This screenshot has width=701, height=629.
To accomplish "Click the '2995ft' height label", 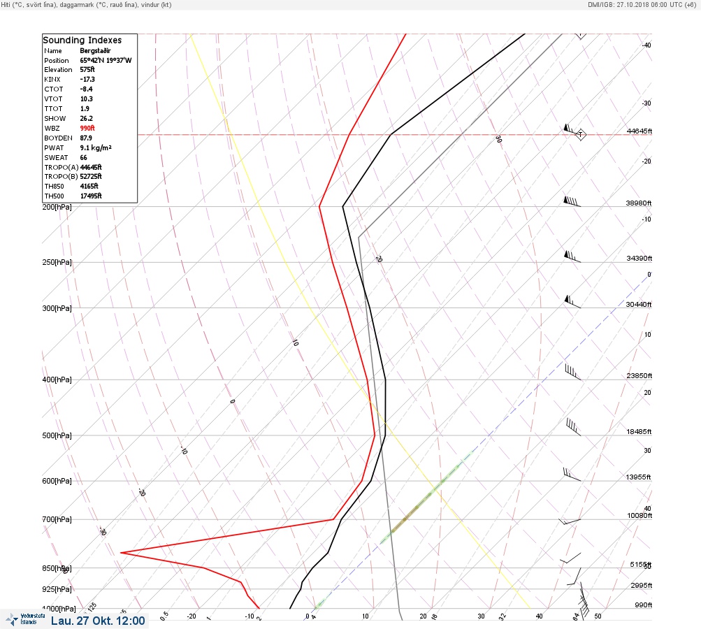I will pyautogui.click(x=641, y=586).
